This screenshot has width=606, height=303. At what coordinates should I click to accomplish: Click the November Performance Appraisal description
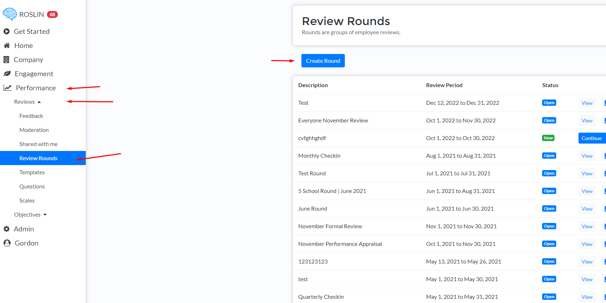(340, 244)
